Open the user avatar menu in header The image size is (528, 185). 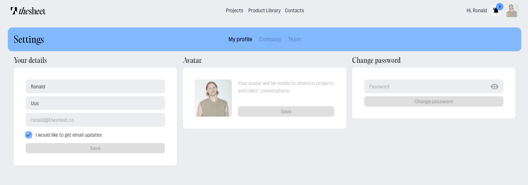512,10
